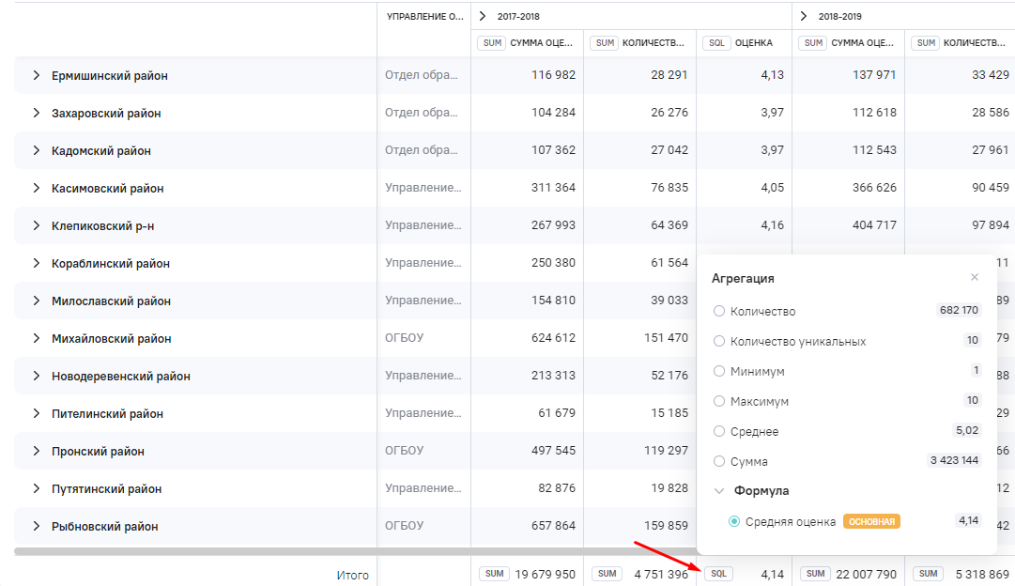Click SUM badge beside total 5 318 869
The height and width of the screenshot is (586, 1015).
coord(928,574)
